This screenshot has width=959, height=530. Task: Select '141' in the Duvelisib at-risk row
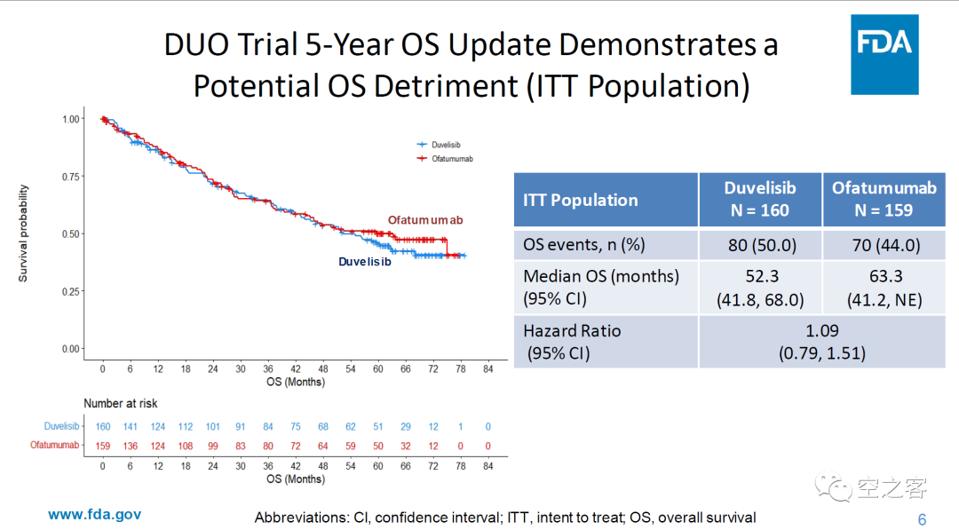131,427
